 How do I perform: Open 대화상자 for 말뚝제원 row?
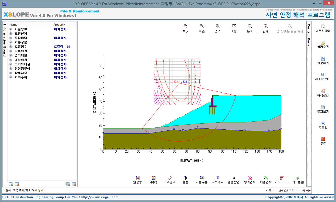coord(60,51)
